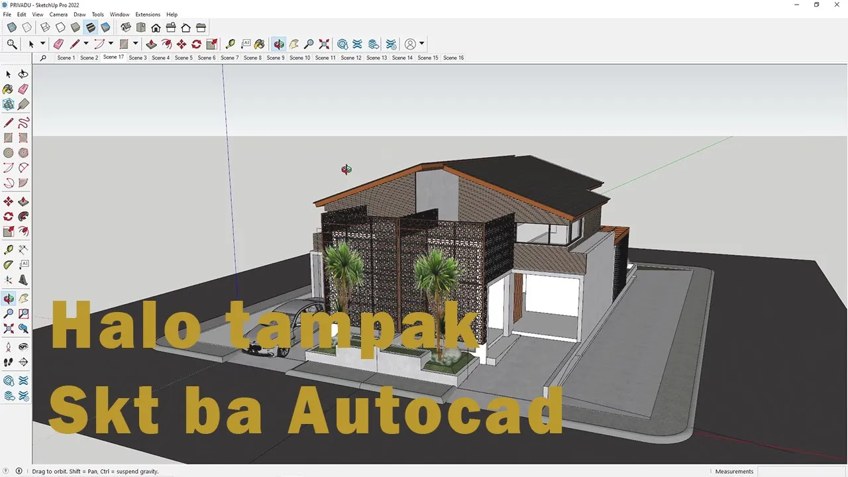Select Scale tool in left palette

[8, 232]
